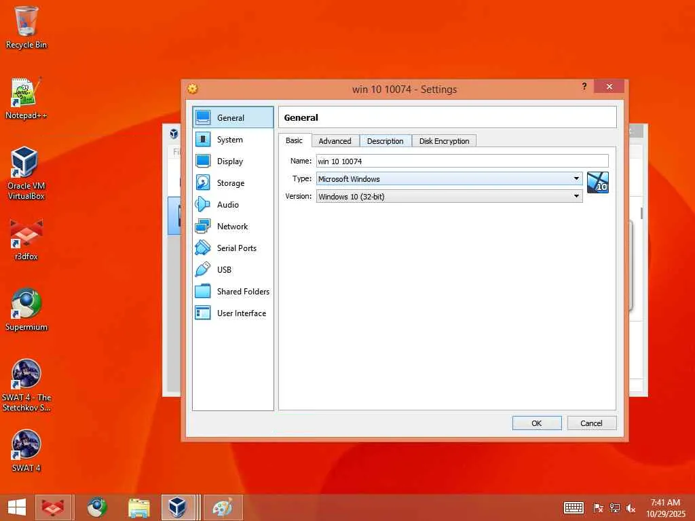
Task: Open the touch keyboard tray icon
Action: coord(574,507)
